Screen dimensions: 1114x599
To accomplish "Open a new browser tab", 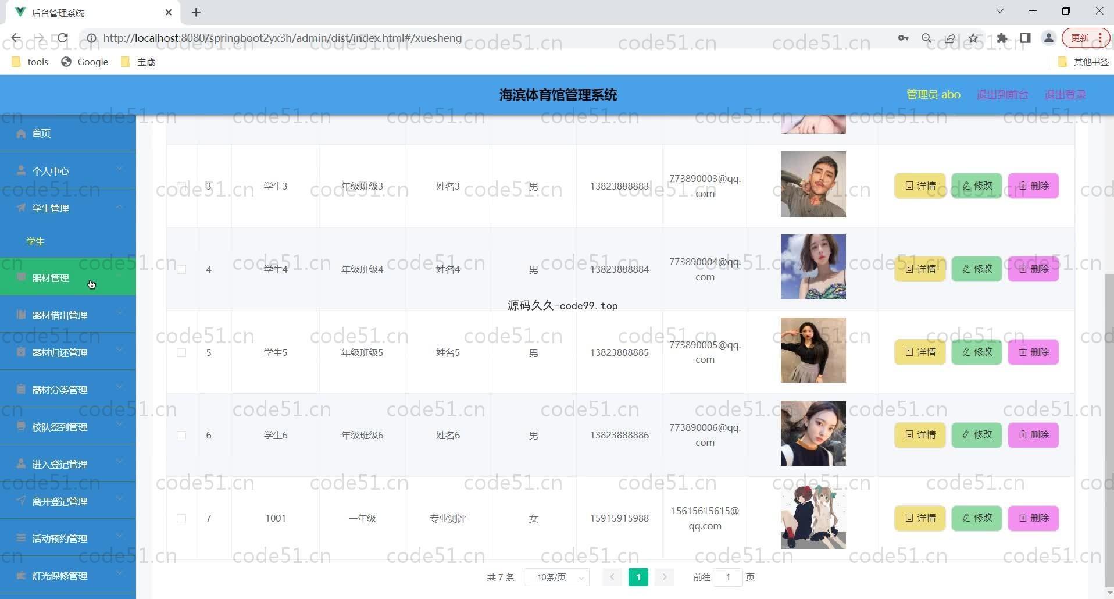I will click(197, 12).
